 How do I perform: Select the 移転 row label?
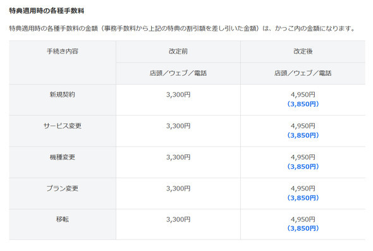pyautogui.click(x=63, y=219)
